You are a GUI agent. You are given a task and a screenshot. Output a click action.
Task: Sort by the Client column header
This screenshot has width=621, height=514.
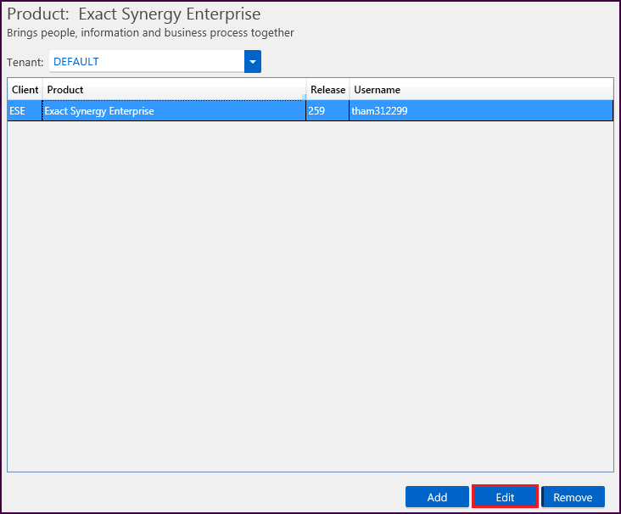click(x=25, y=90)
